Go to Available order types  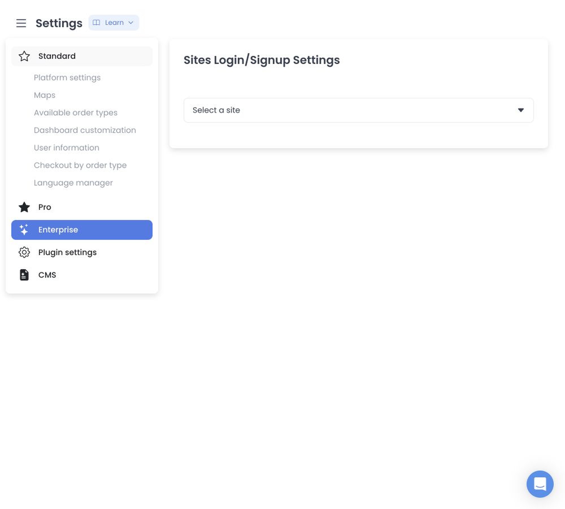click(x=76, y=113)
